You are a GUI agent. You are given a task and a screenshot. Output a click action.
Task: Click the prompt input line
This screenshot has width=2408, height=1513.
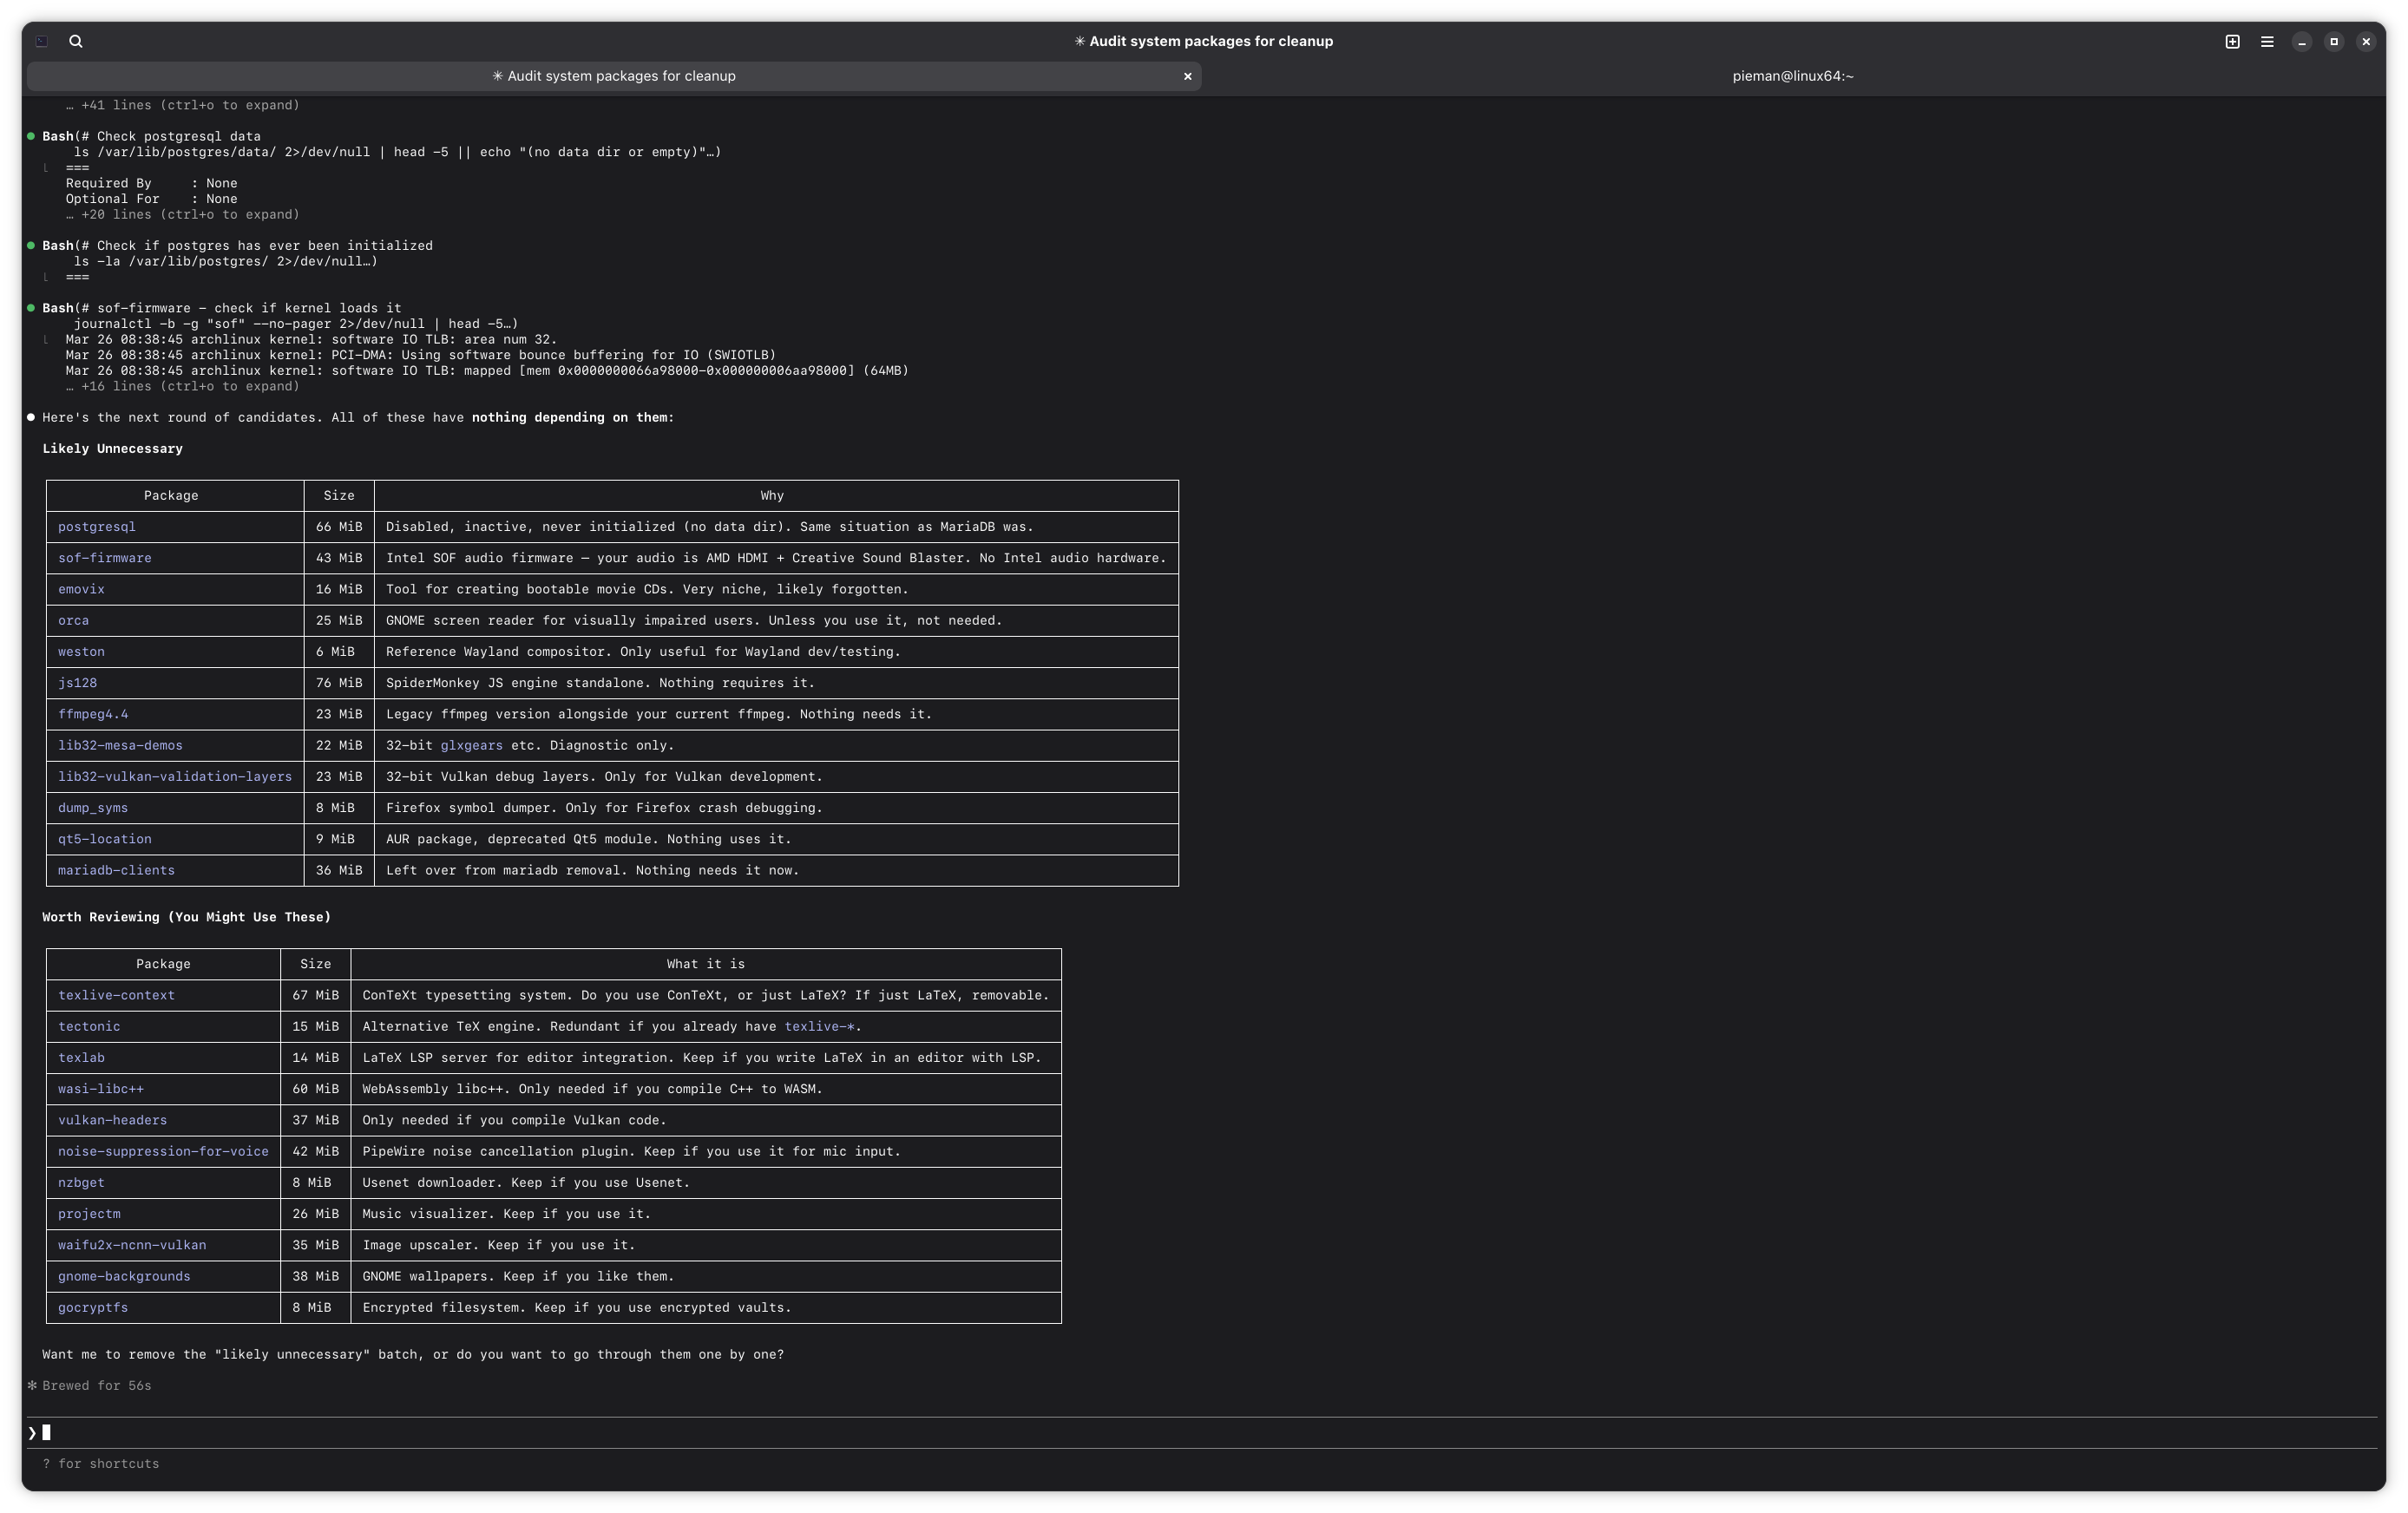coord(600,1432)
